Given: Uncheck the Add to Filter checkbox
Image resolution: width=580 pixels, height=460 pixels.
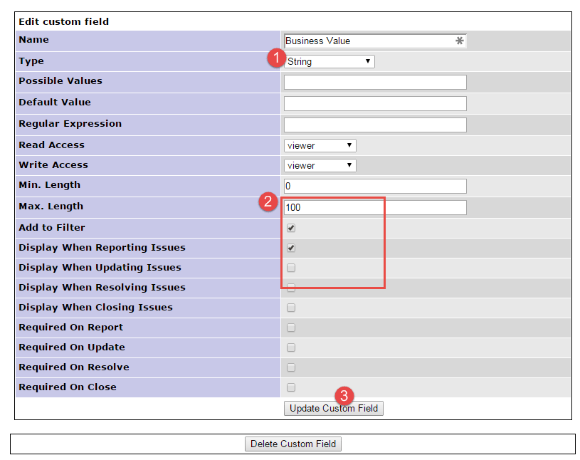Looking at the screenshot, I should [x=291, y=229].
